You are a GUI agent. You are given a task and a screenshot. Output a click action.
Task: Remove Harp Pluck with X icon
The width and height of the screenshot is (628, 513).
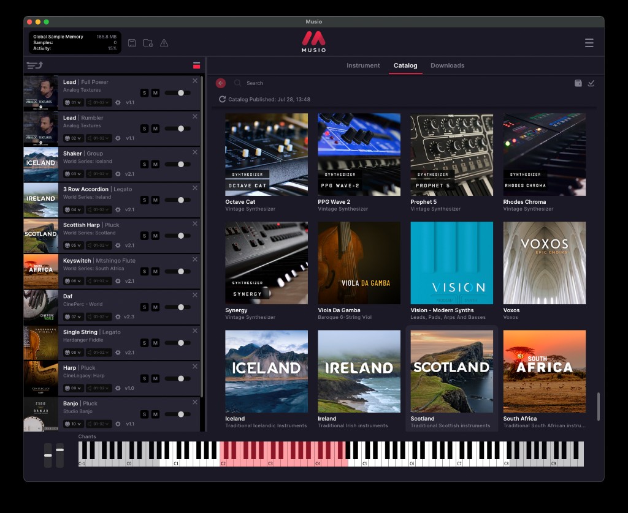194,367
